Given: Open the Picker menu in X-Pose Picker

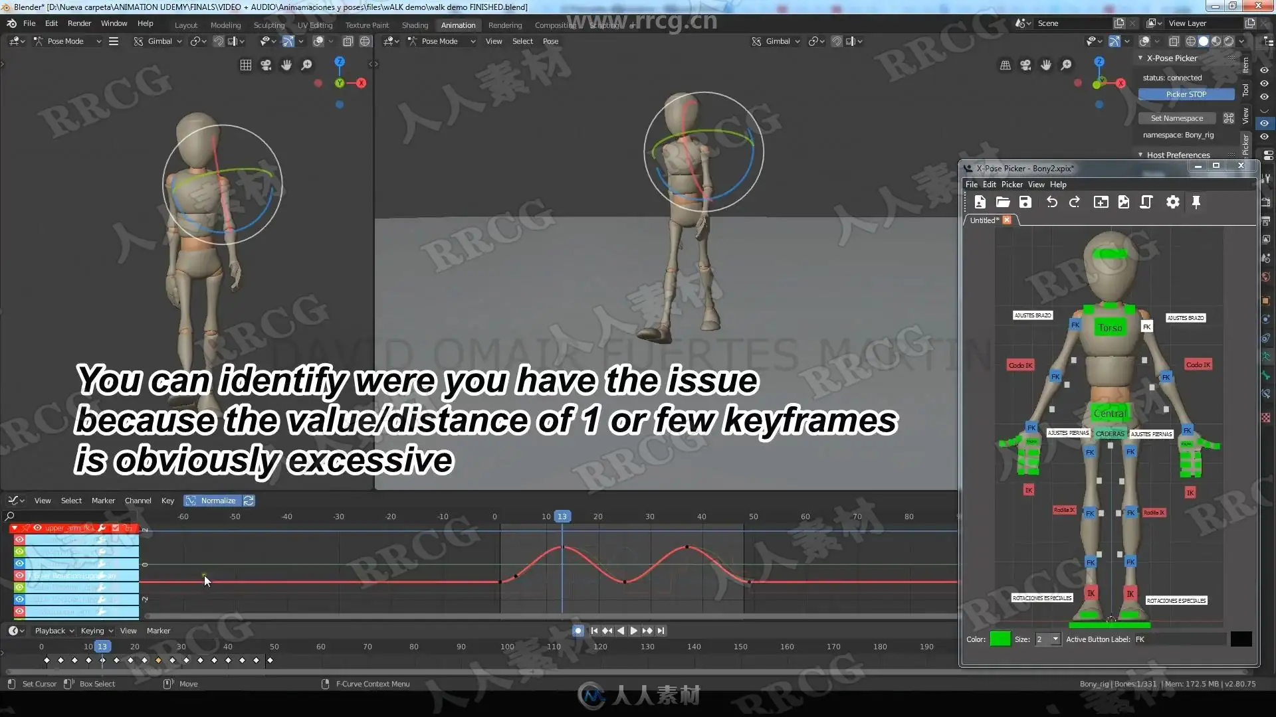Looking at the screenshot, I should point(1011,185).
